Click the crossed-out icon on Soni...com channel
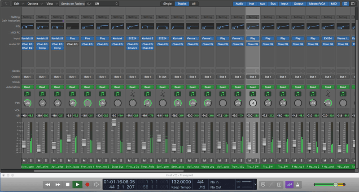This screenshot has width=359, height=192. pyautogui.click(x=162, y=94)
